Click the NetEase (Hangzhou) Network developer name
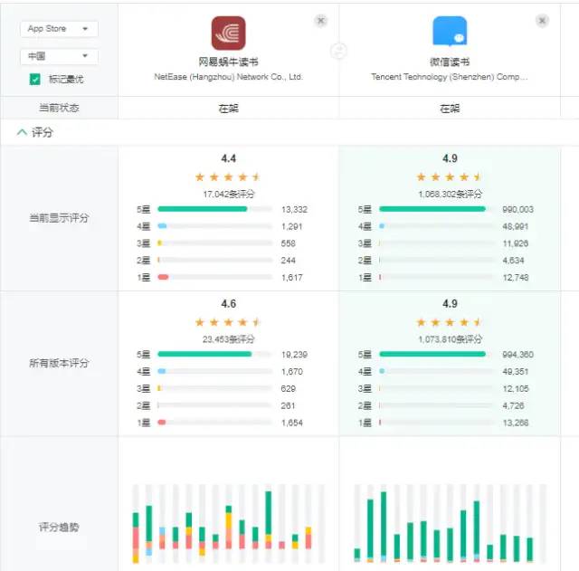This screenshot has width=579, height=571. 228,77
